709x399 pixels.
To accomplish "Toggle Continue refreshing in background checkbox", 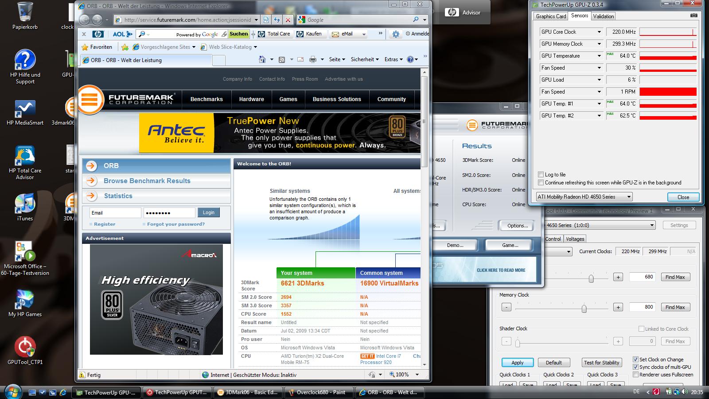I will (541, 183).
